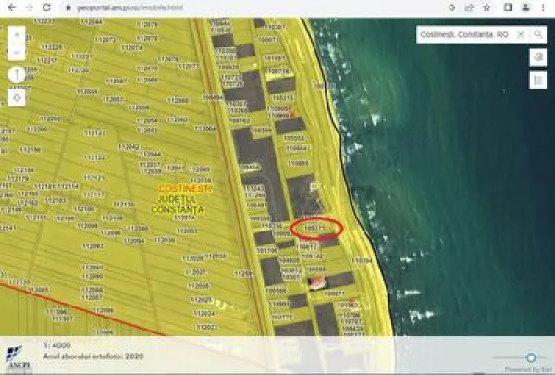555x375 pixels.
Task: Select parcel 112064 on the map
Action: (x=205, y=128)
